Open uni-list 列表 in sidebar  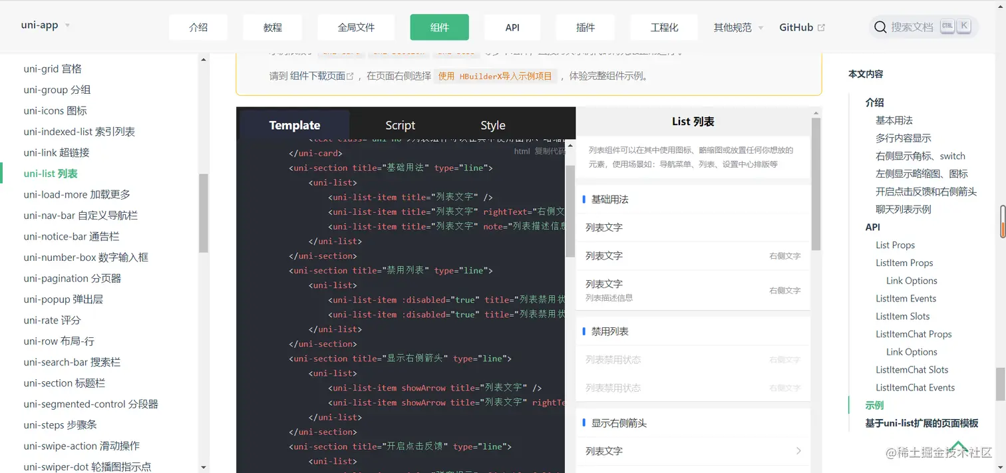pos(51,174)
